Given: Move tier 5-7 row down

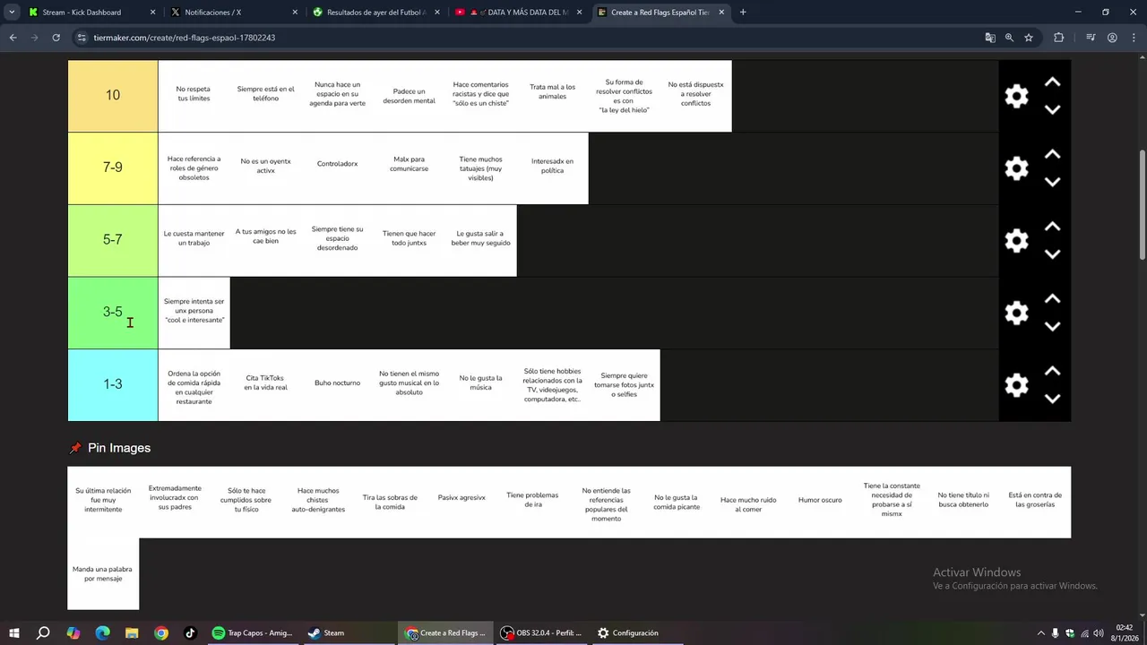Looking at the screenshot, I should 1053,254.
